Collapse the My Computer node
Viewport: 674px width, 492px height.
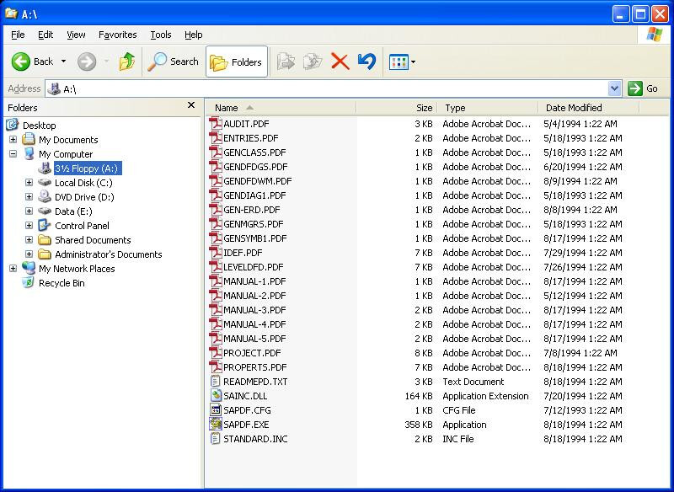click(x=12, y=153)
